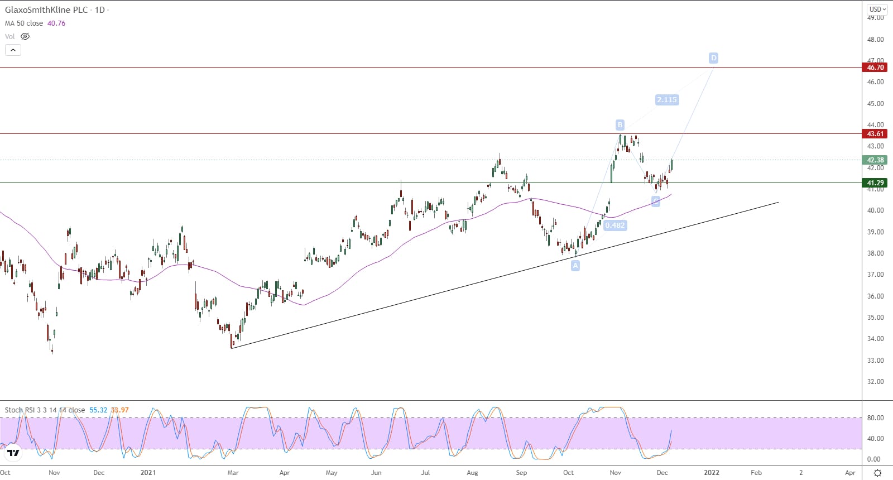The width and height of the screenshot is (893, 480).
Task: Select the GlaxoSmithKline PLC symbol title
Action: coord(46,10)
